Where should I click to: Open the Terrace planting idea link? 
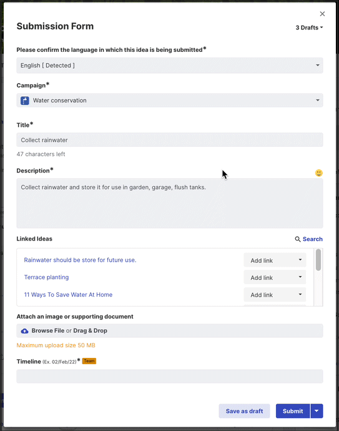point(46,277)
